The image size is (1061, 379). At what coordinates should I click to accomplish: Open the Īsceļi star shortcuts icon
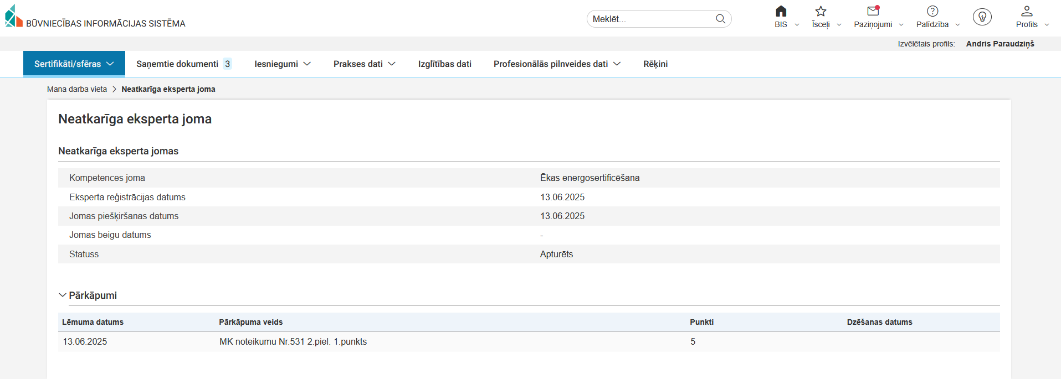(x=821, y=12)
